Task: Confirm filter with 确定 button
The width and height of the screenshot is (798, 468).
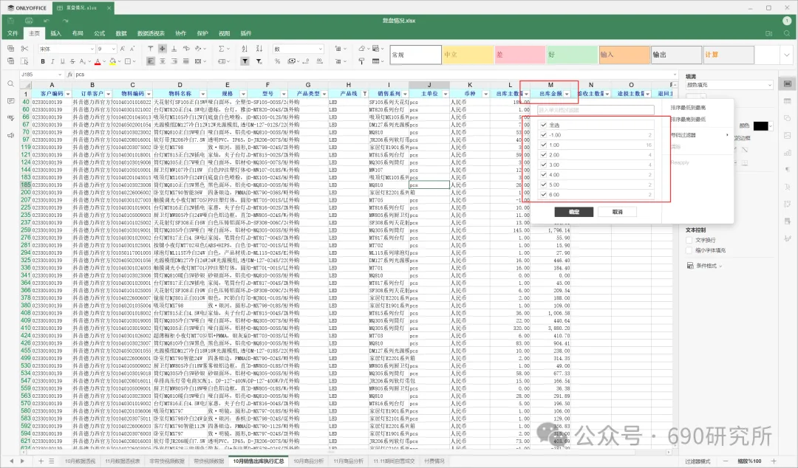Action: point(573,212)
